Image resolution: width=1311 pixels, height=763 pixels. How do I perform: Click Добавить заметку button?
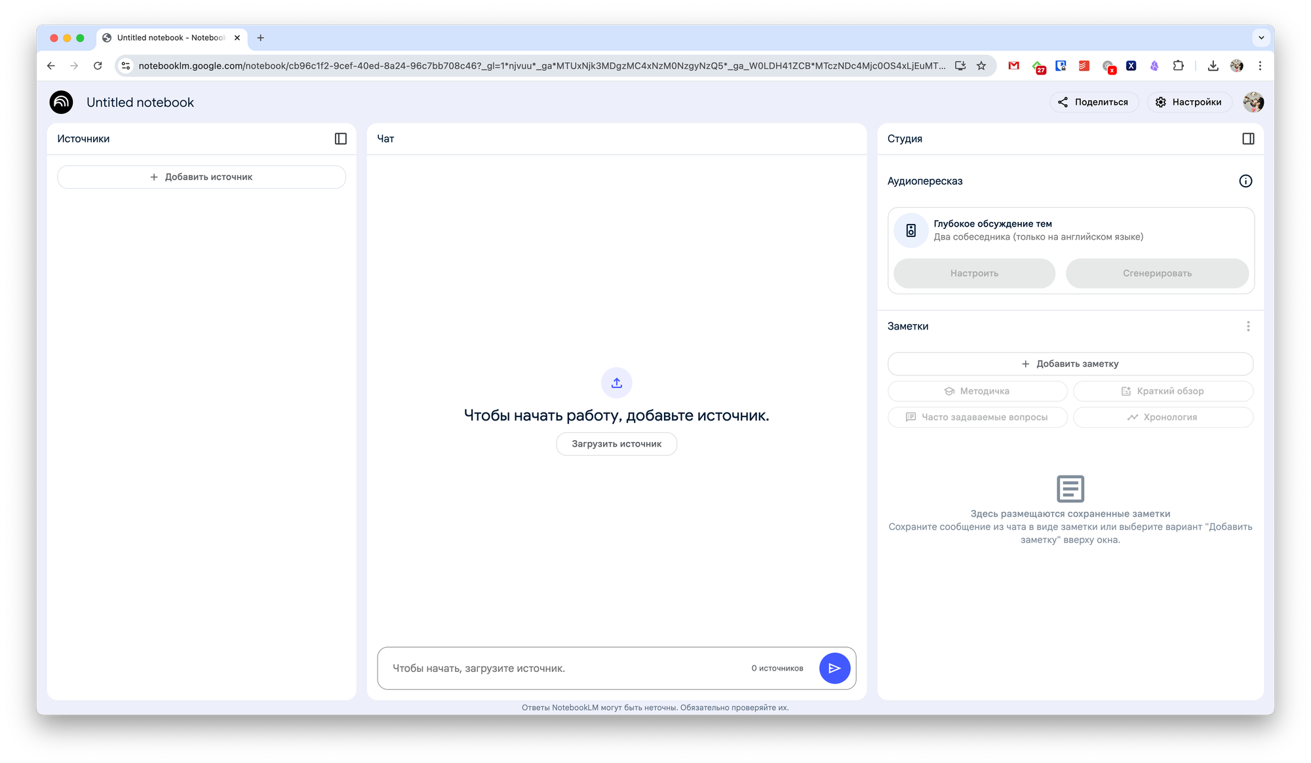pyautogui.click(x=1070, y=364)
